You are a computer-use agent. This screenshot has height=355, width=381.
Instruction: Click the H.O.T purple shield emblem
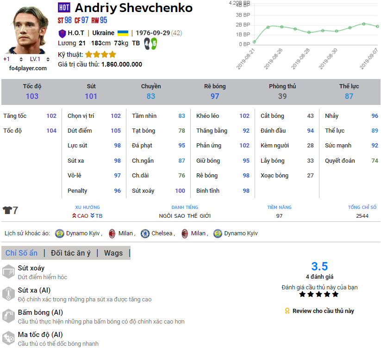[62, 33]
